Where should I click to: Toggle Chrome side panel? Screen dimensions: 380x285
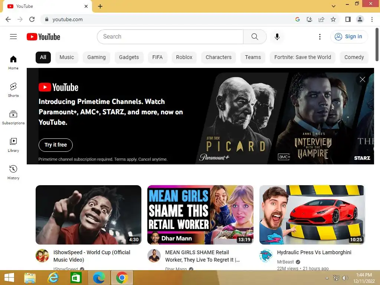[348, 19]
